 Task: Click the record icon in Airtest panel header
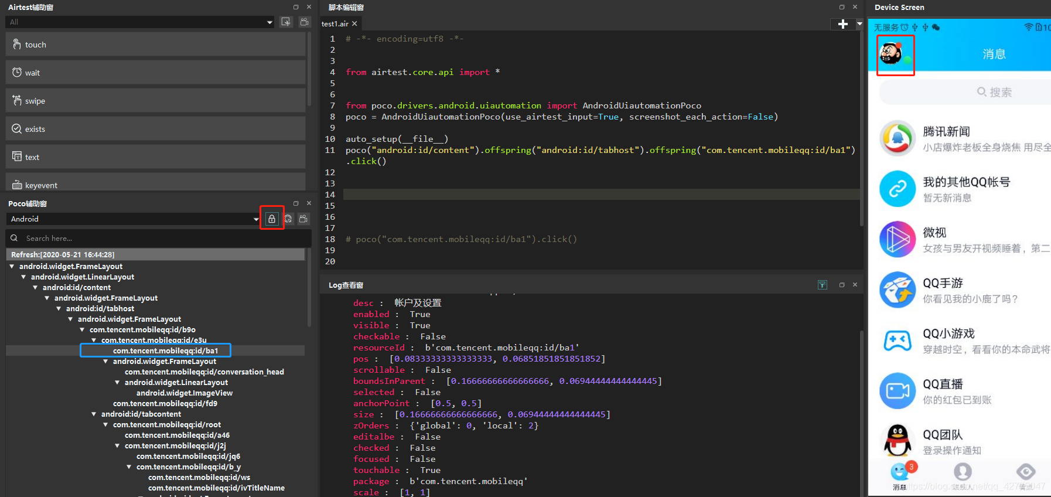click(x=304, y=22)
